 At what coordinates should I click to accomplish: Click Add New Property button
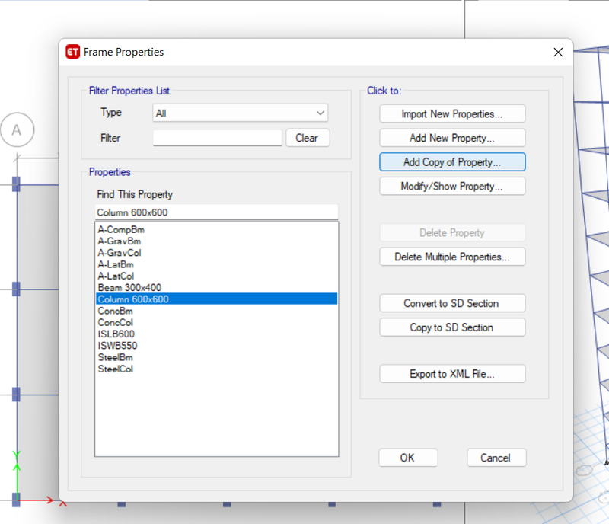coord(452,138)
